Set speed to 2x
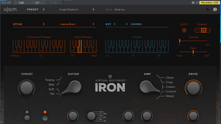 click(208, 30)
